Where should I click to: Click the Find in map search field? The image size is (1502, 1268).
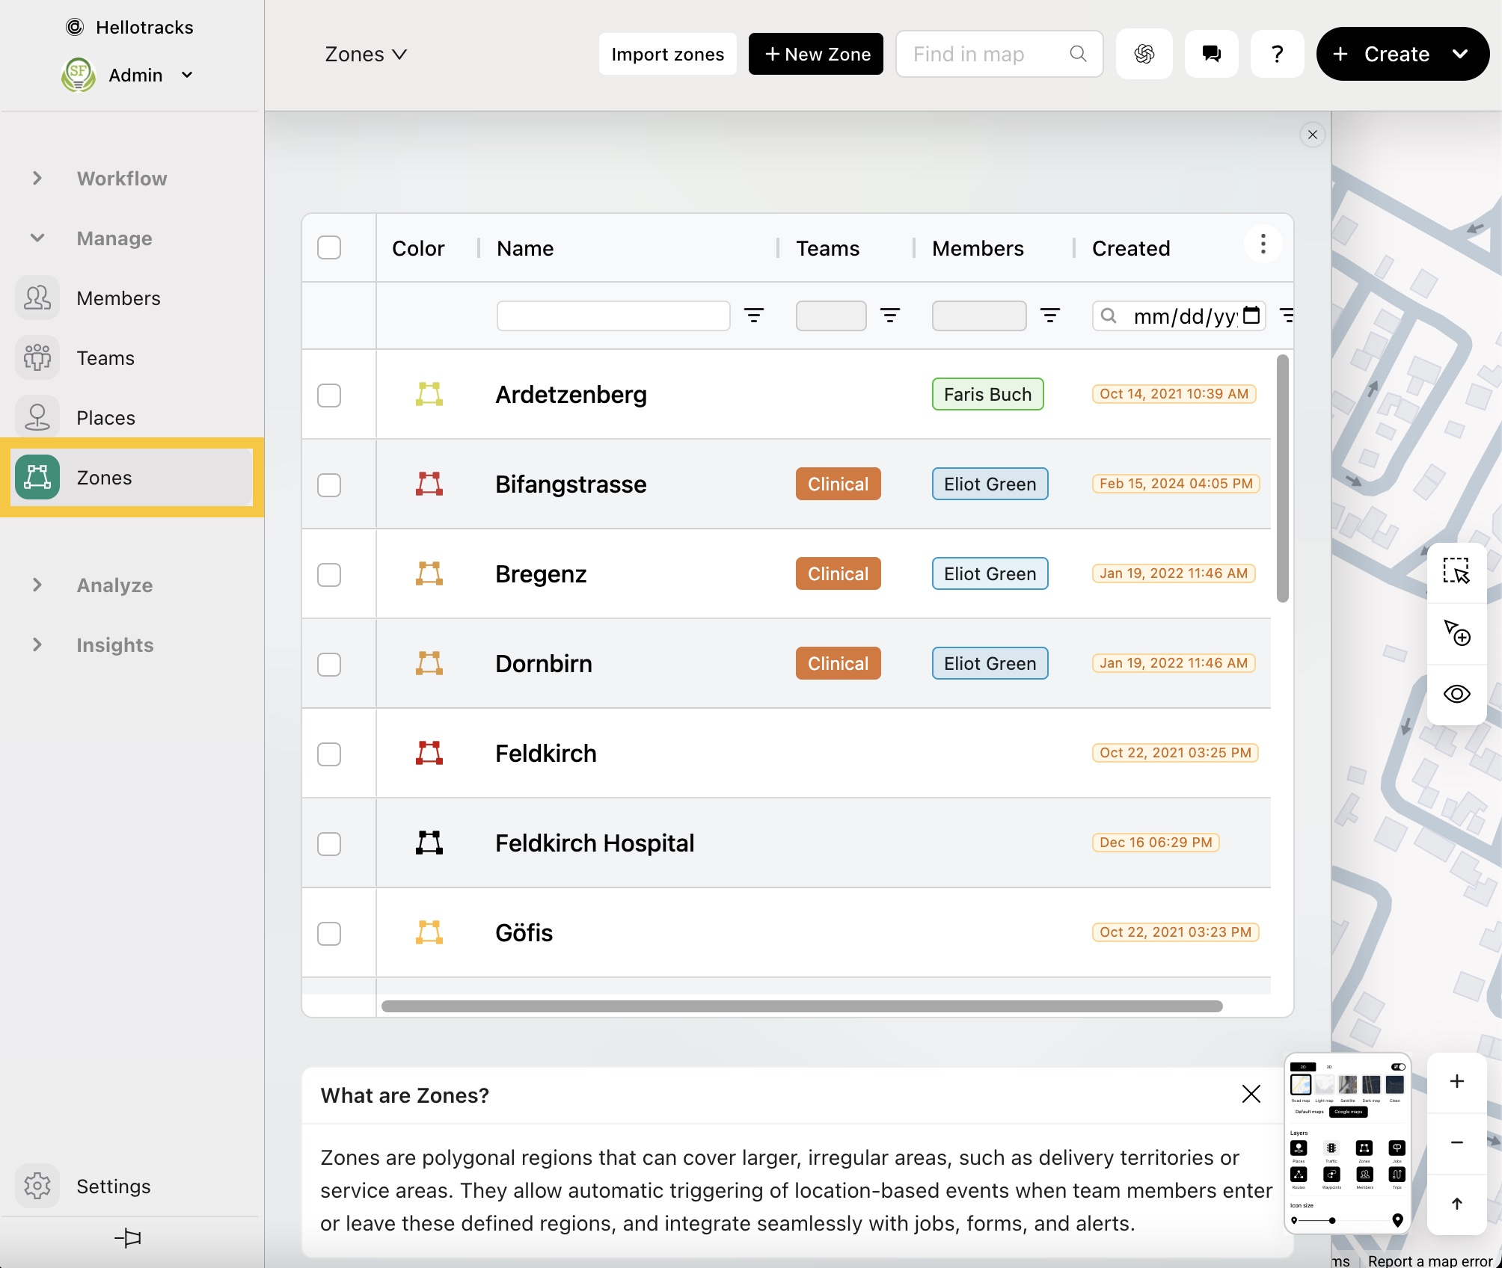point(986,54)
